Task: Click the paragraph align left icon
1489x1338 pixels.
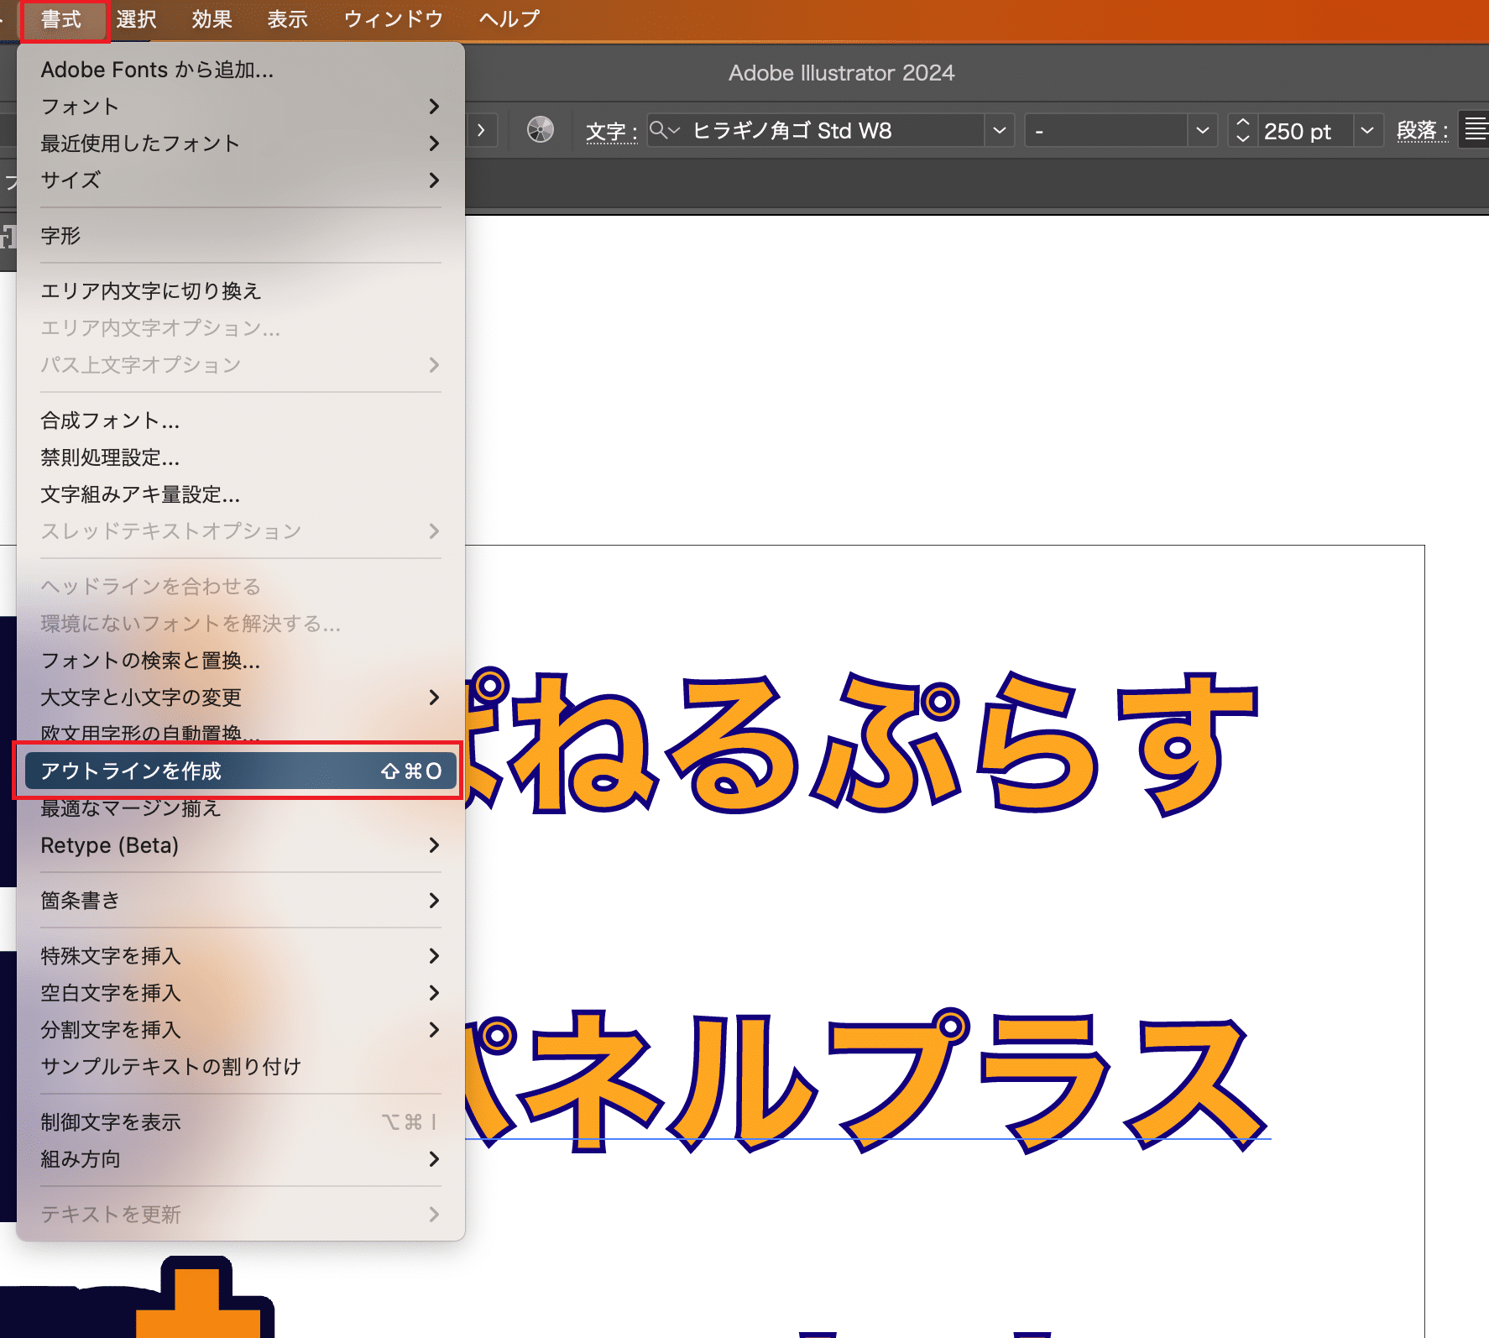Action: click(x=1476, y=130)
